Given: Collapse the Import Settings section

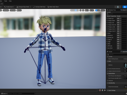Looking at the screenshot, I should 107,91.
